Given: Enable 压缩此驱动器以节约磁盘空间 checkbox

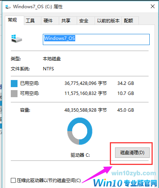Looking at the screenshot, I should [x=13, y=181].
